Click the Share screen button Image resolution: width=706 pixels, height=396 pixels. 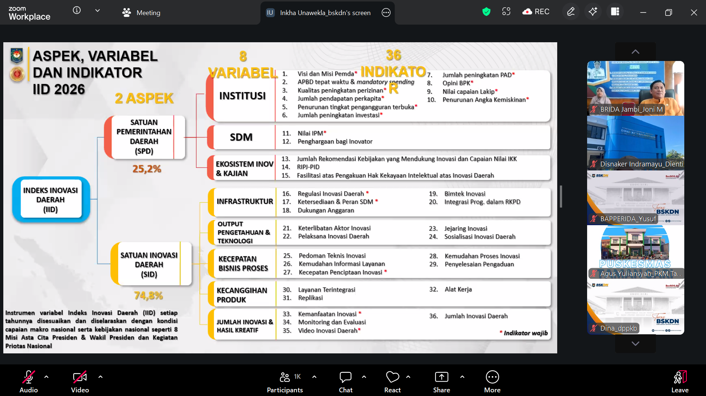pos(441,382)
